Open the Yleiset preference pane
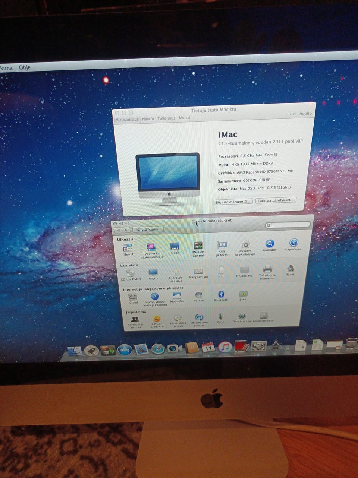Image resolution: width=358 pixels, height=478 pixels. [x=128, y=250]
